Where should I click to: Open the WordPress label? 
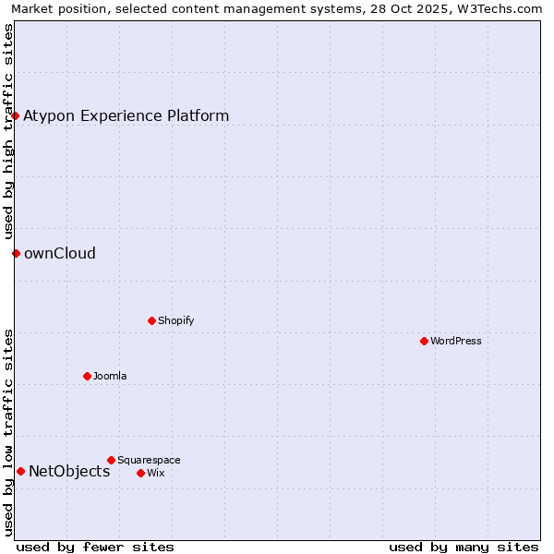tap(456, 341)
